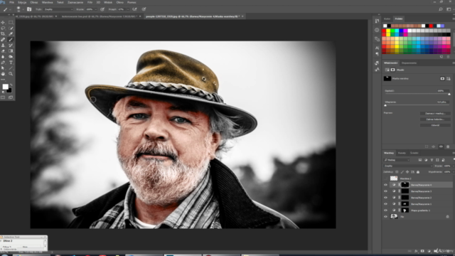Click the Zaznacz i maskuj button

tap(435, 114)
